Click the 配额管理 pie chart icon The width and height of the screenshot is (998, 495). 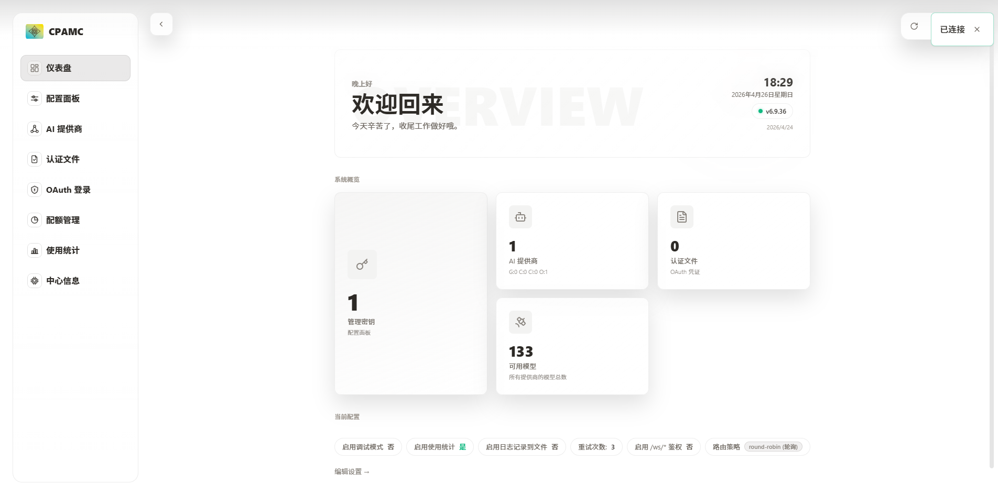pos(35,220)
